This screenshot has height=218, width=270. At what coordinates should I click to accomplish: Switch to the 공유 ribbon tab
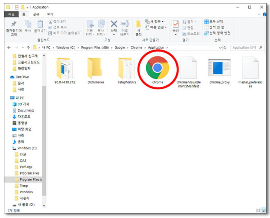36,14
